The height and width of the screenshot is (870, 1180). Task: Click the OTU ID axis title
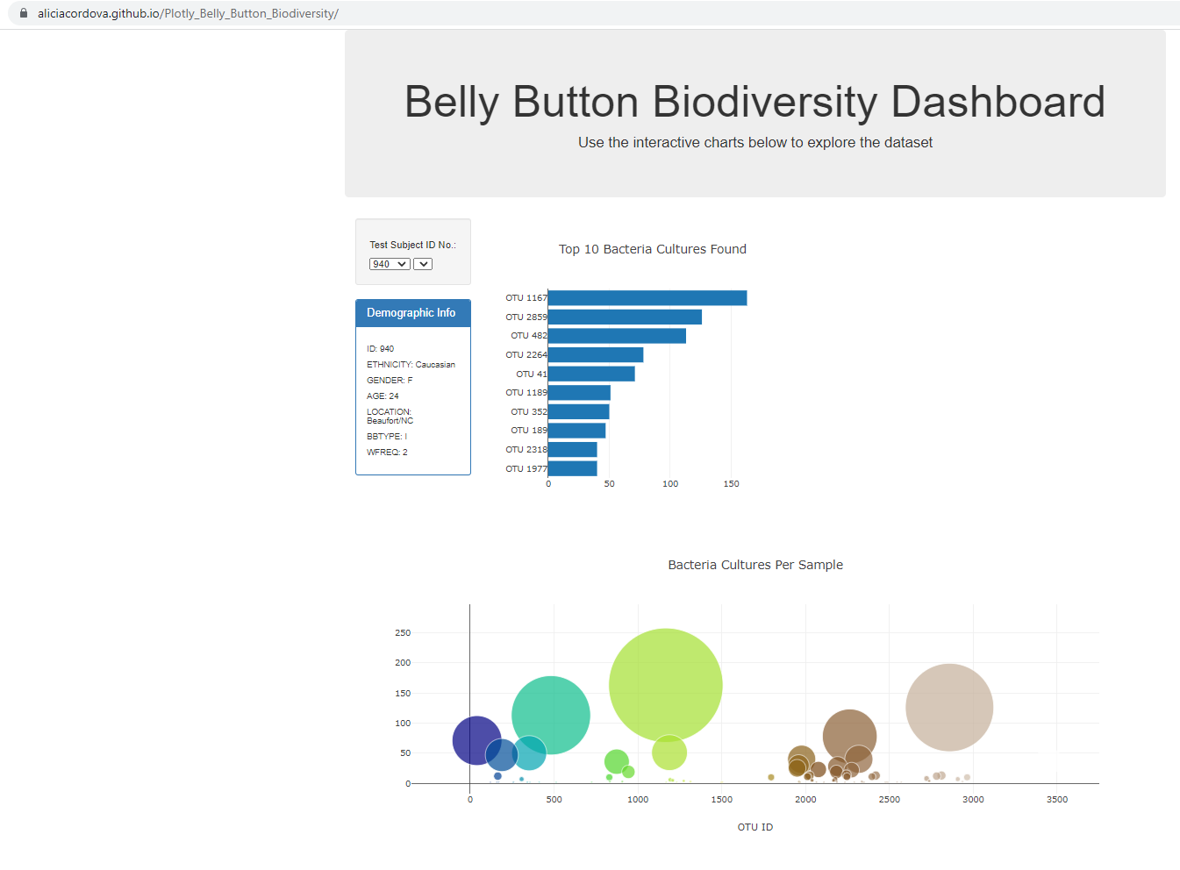click(x=754, y=827)
